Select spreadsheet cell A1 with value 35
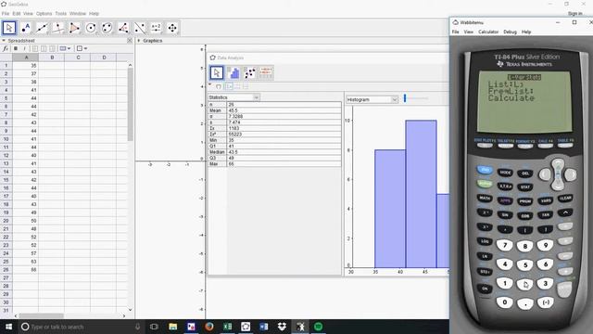 (26, 66)
